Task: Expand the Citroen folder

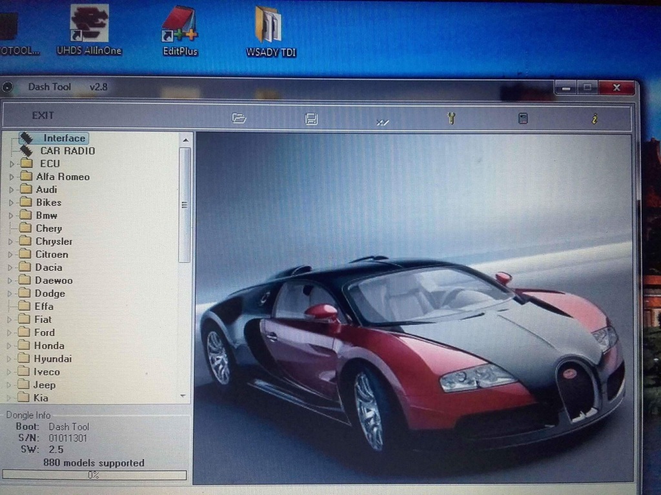Action: pos(10,255)
